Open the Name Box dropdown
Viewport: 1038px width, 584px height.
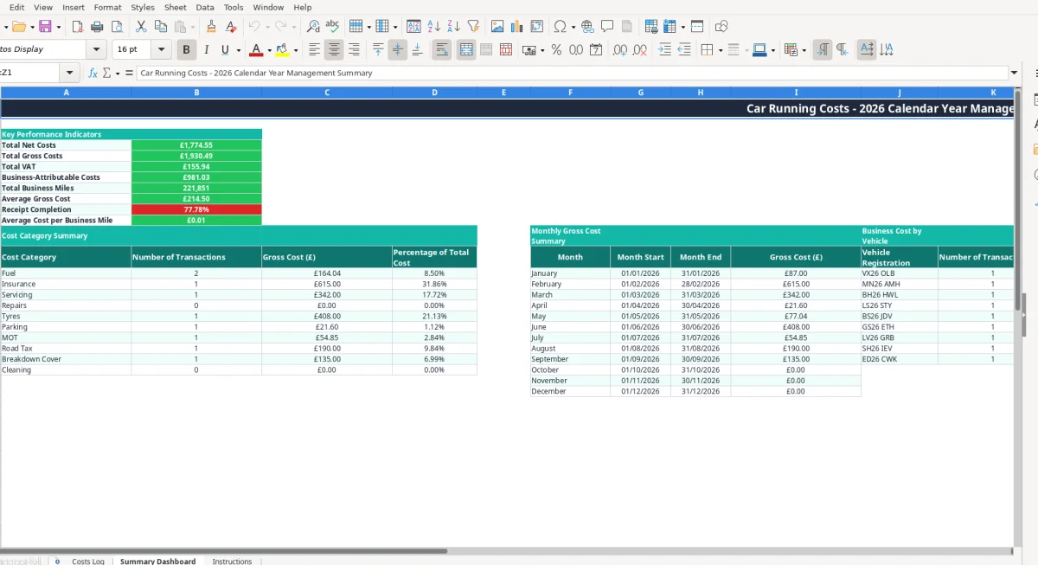point(70,73)
